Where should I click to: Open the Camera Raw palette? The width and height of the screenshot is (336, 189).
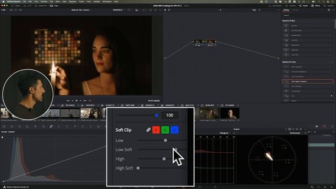click(x=4, y=127)
